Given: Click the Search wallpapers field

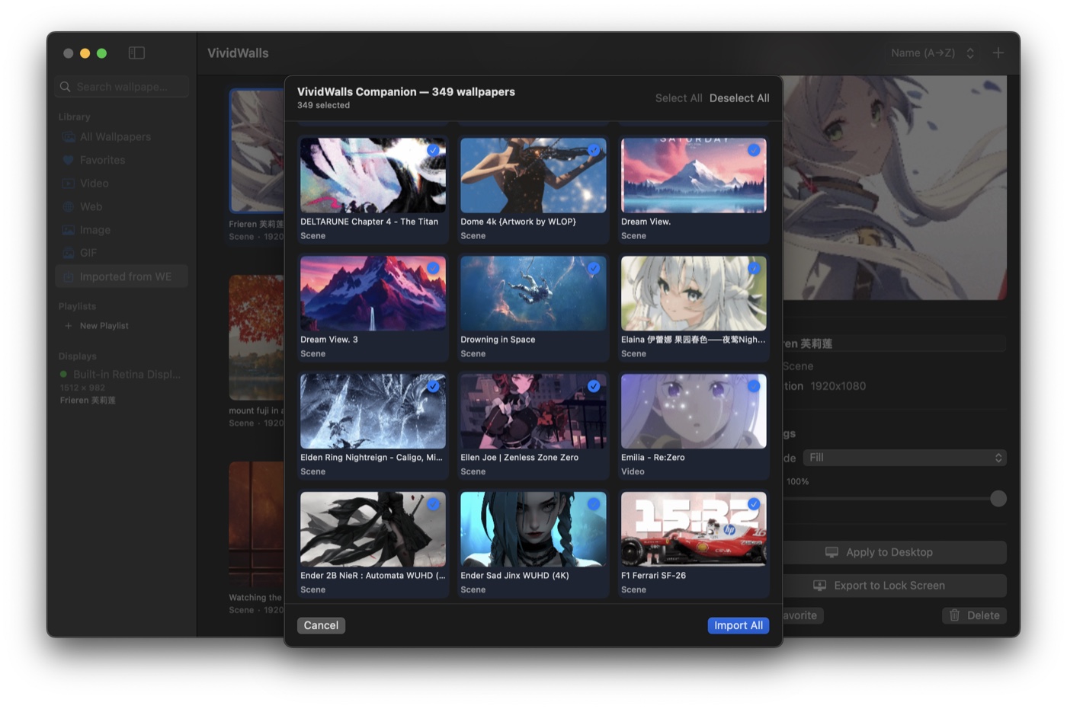Looking at the screenshot, I should [x=122, y=87].
